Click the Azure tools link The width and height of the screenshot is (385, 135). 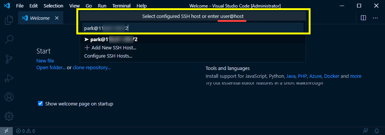point(315,76)
